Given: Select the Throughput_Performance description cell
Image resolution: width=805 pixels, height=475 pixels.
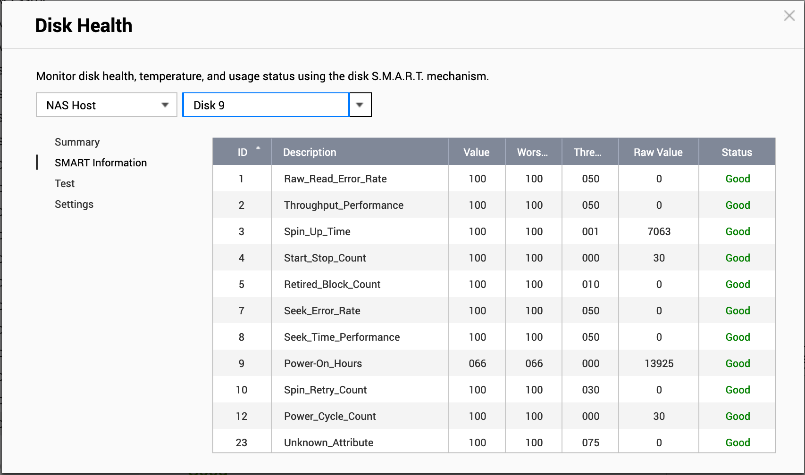Looking at the screenshot, I should 344,205.
